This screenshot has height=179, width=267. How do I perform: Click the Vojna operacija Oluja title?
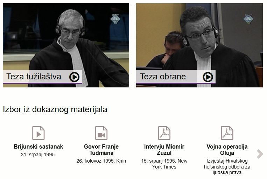[227, 150]
